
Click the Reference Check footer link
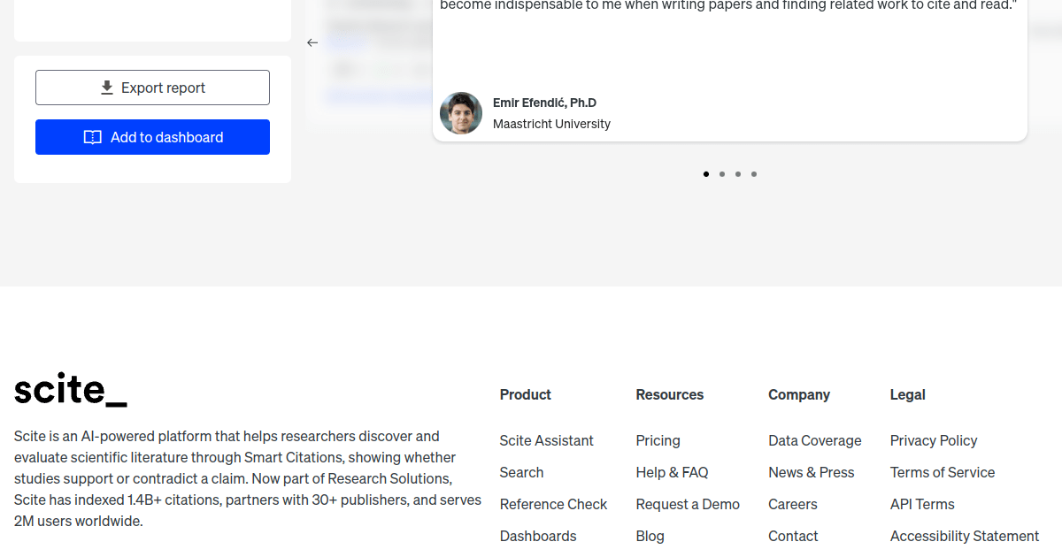553,504
